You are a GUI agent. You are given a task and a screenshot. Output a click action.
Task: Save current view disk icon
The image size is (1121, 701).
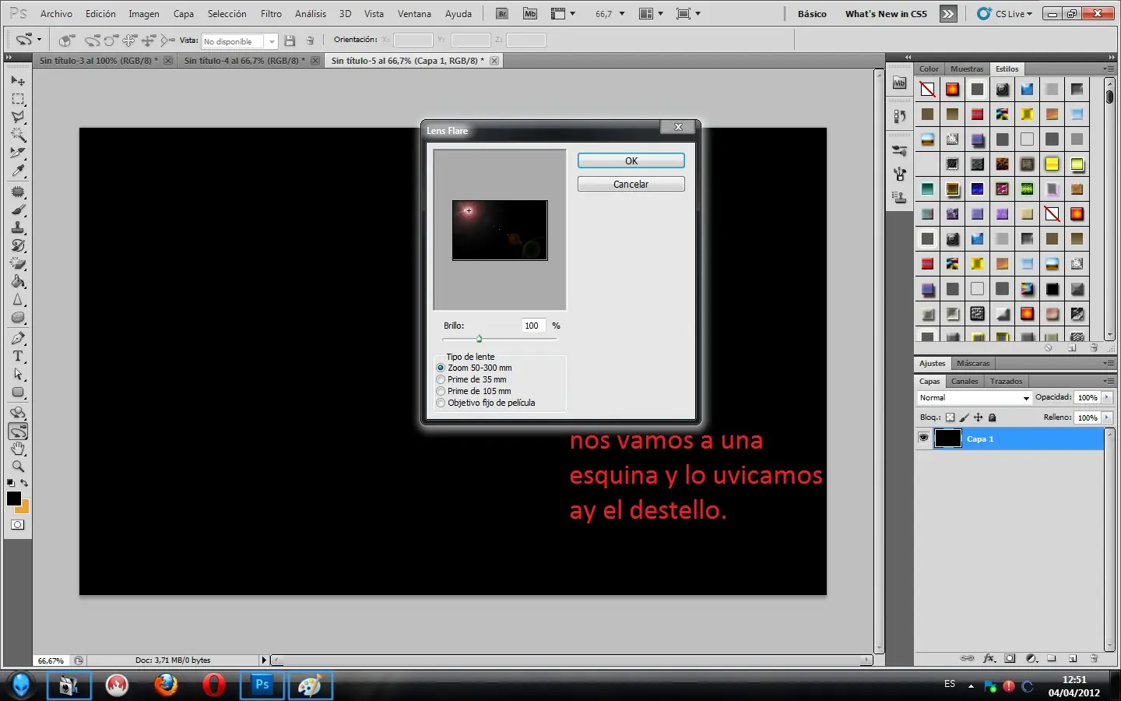click(290, 41)
